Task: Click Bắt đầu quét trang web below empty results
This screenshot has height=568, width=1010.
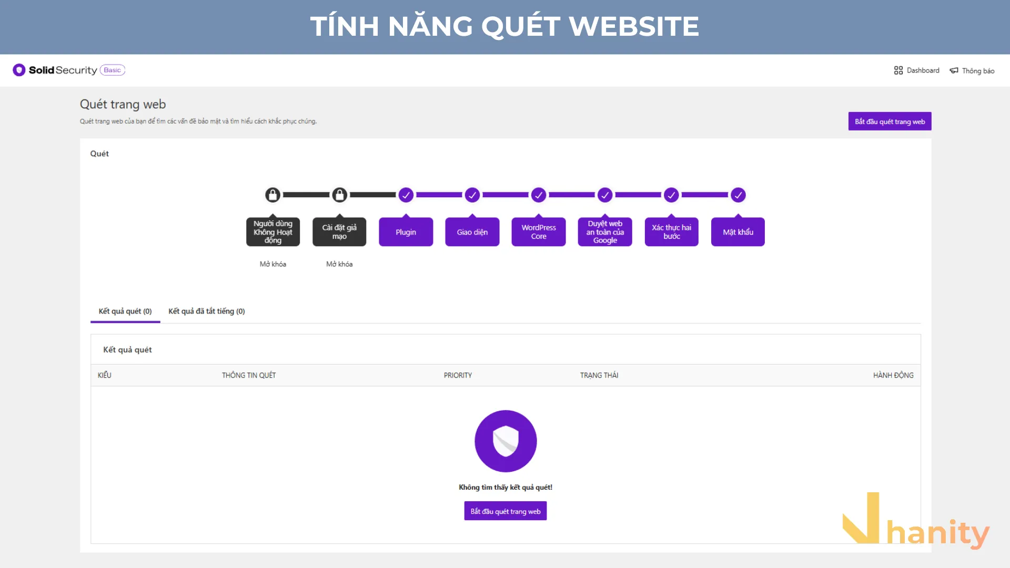Action: click(x=506, y=511)
